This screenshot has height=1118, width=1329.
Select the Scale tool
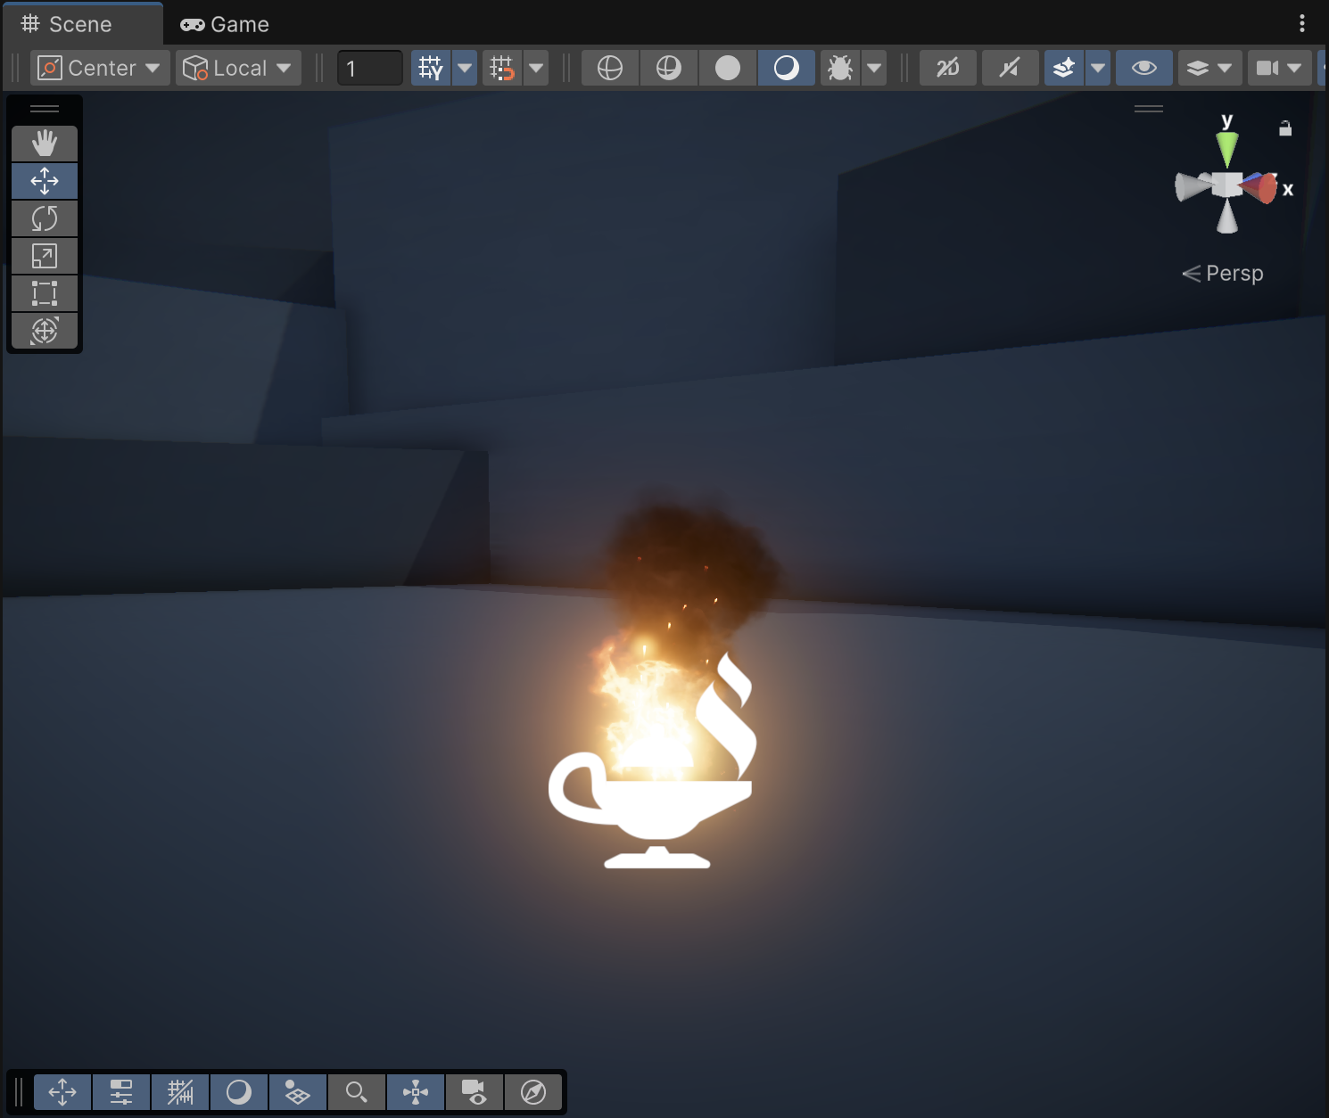pos(44,256)
